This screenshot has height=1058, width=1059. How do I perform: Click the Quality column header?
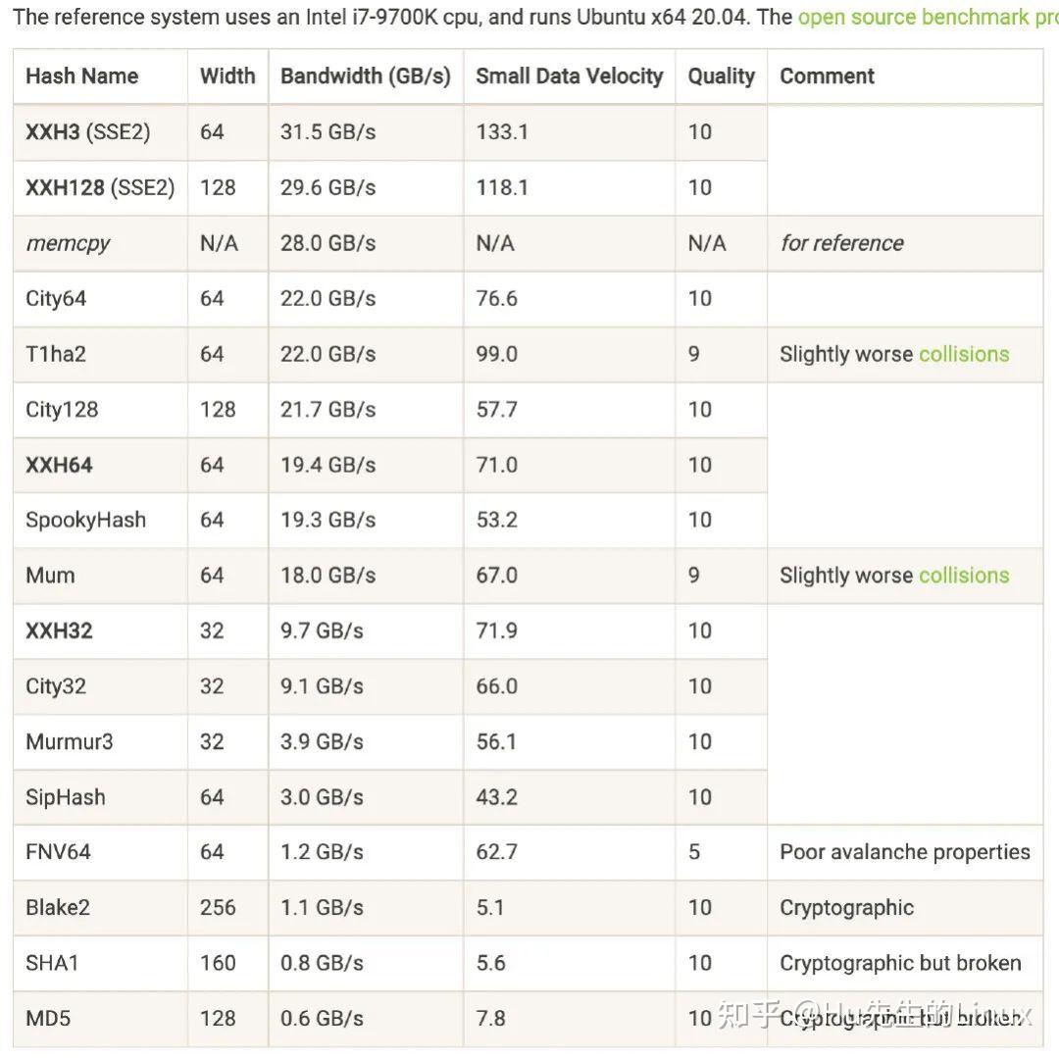(721, 76)
